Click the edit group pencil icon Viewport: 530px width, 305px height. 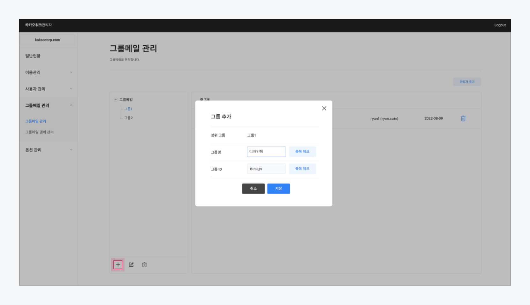131,264
